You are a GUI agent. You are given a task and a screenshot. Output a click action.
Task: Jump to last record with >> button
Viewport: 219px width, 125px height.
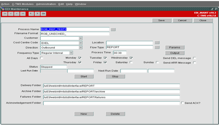[x=23, y=14]
